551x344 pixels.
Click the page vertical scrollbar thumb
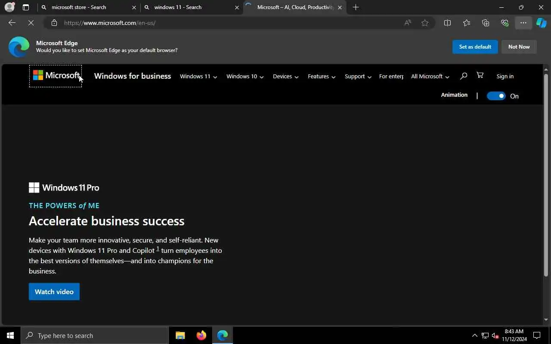(x=546, y=175)
